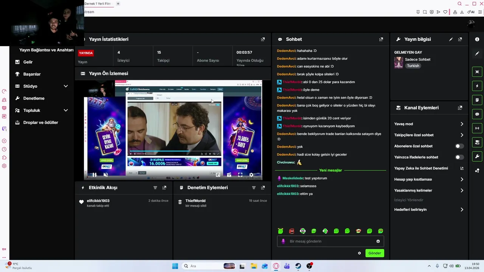Toggle the moderation log document icon in right sidebar
484x272 pixels.
(x=477, y=100)
